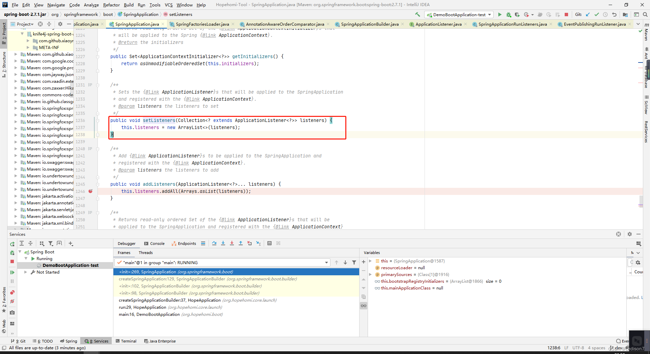This screenshot has height=354, width=650.
Task: Update project via blue Git arrow
Action: tap(588, 15)
